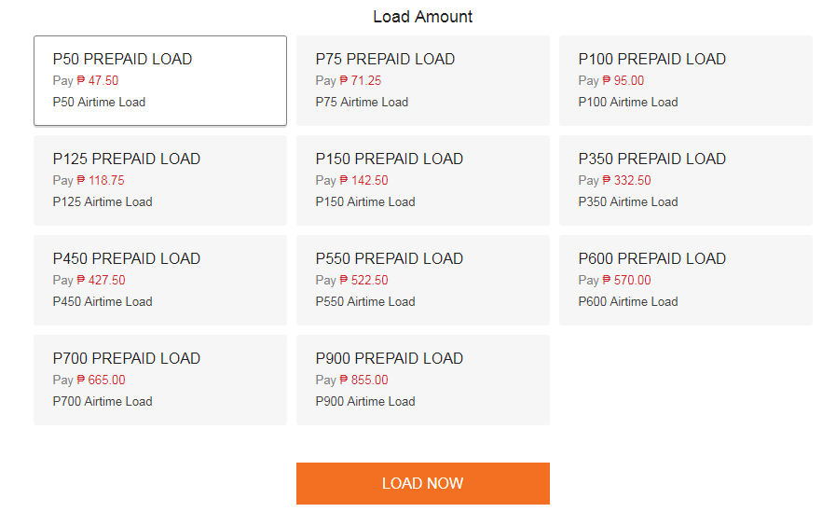This screenshot has width=836, height=512.
Task: Select P125 PREPAID LOAD amount
Action: [x=159, y=180]
